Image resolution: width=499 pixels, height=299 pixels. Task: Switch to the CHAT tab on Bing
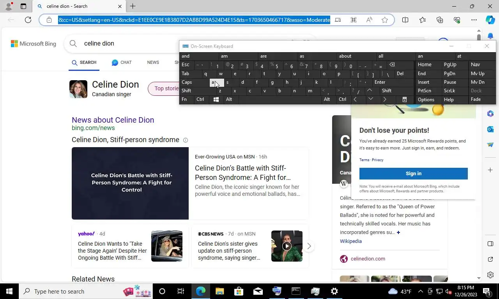(x=121, y=62)
